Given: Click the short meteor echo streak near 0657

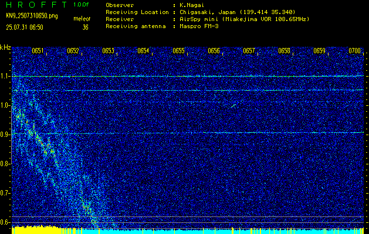Looking at the screenshot, I should coord(233,106).
